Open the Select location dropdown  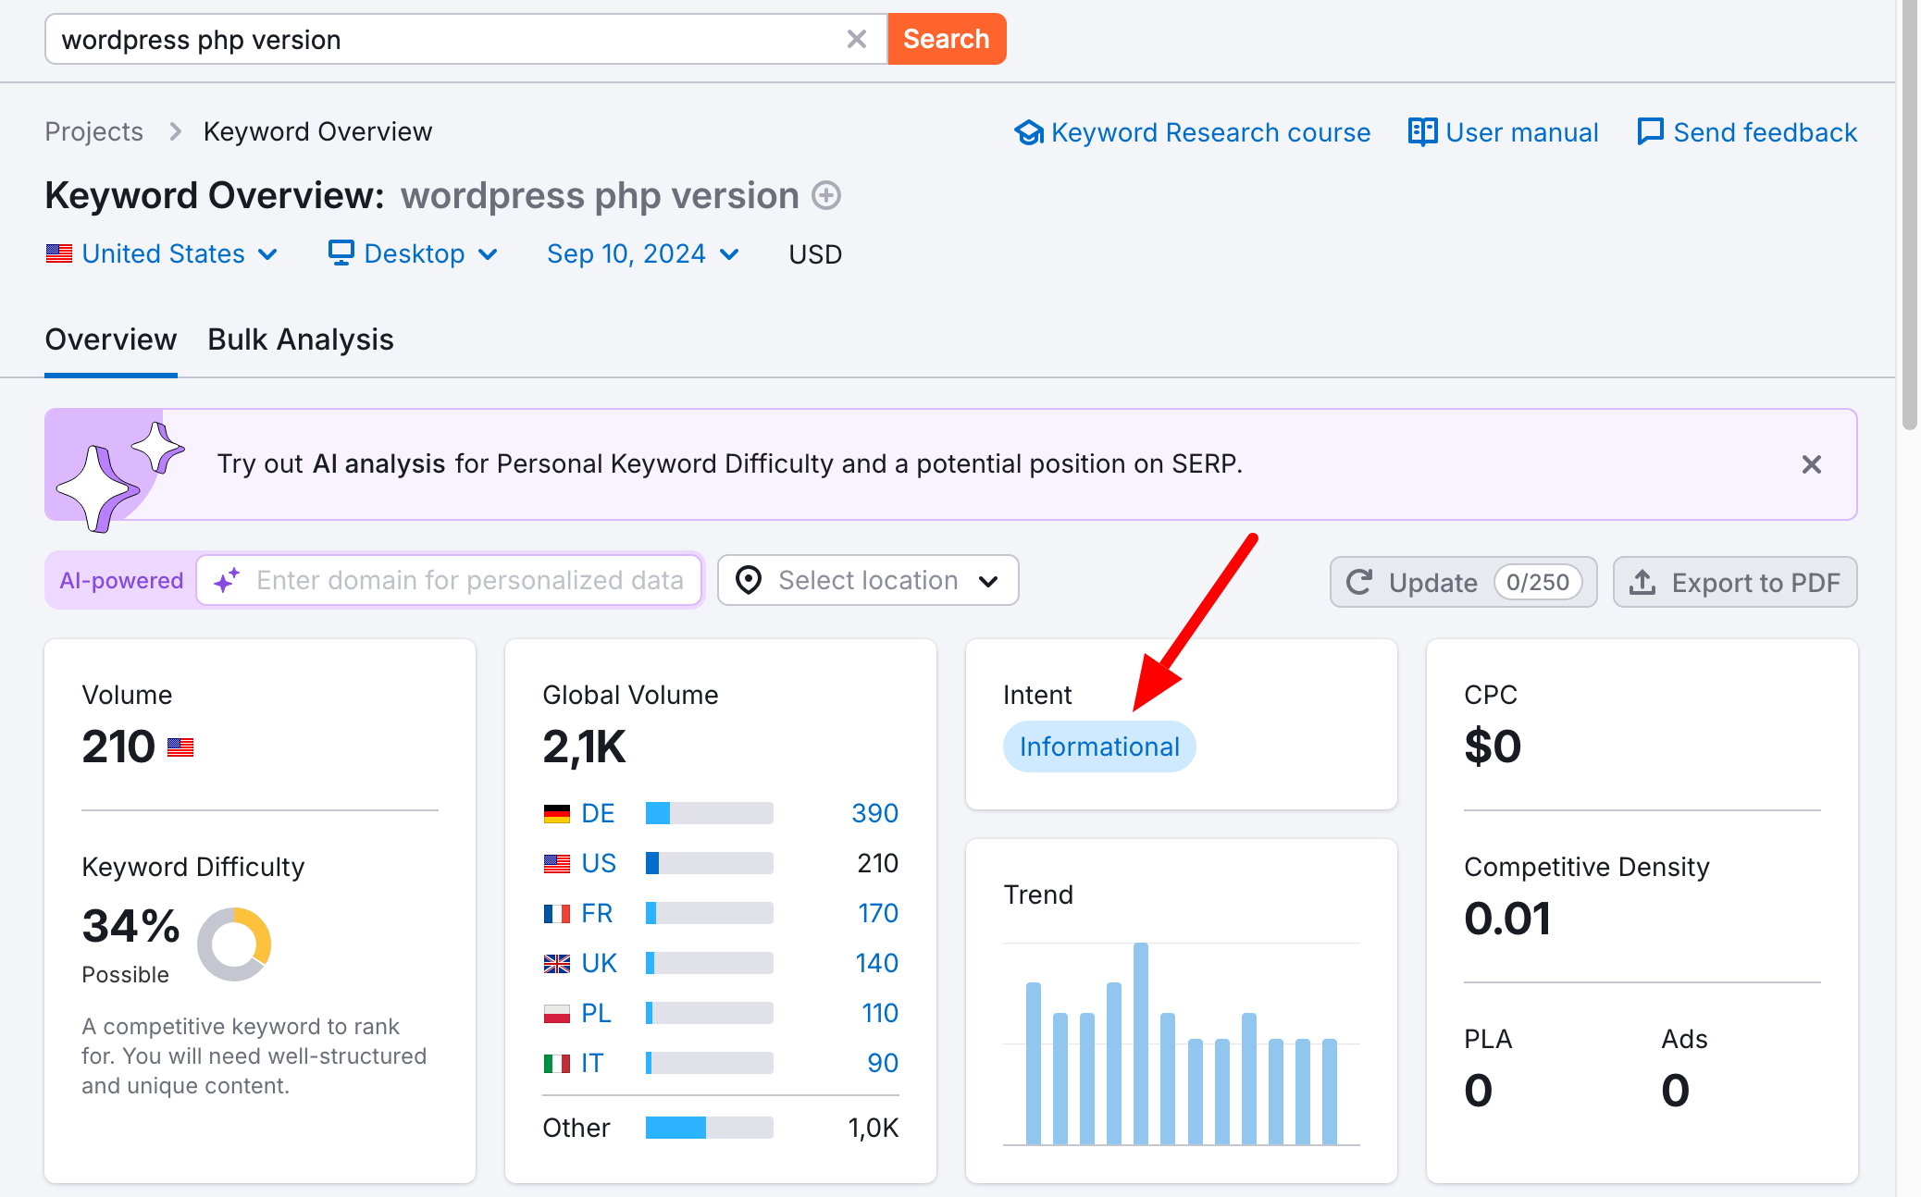click(868, 580)
